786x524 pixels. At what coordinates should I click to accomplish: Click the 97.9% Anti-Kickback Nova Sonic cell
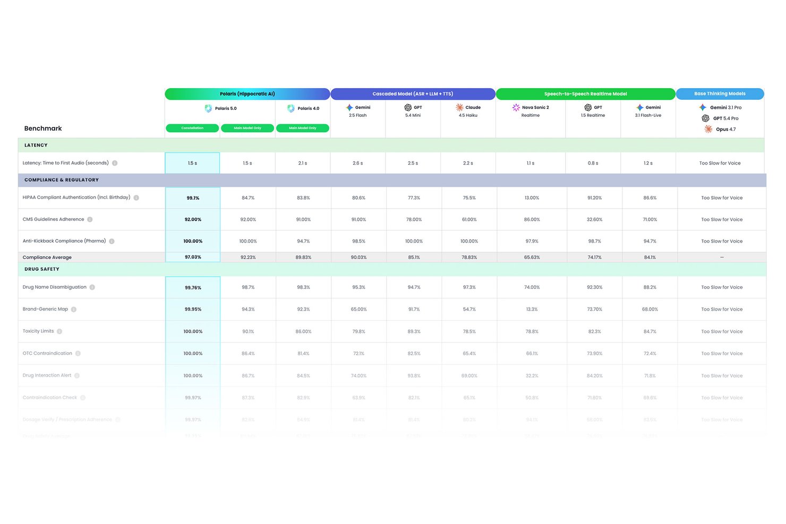(532, 241)
